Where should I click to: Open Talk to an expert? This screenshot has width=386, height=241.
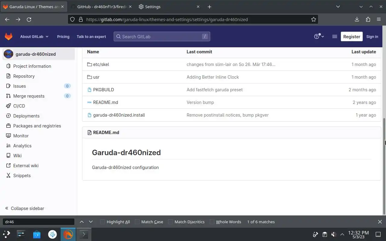tap(91, 36)
